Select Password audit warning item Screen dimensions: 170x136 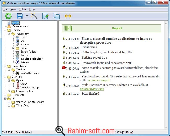point(20,26)
